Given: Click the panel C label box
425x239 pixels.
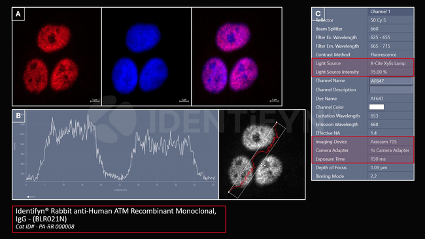Looking at the screenshot, I should tap(318, 14).
